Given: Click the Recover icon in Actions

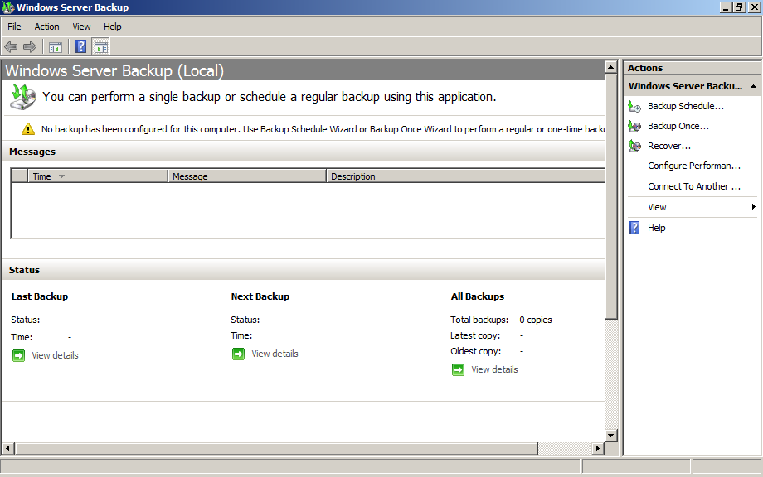Looking at the screenshot, I should pyautogui.click(x=634, y=146).
